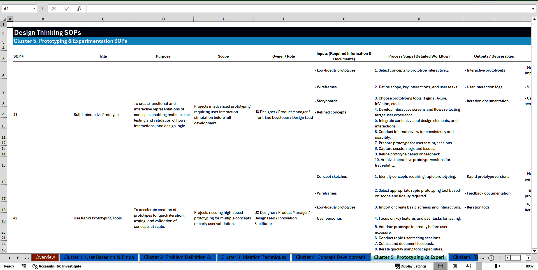Click the macro recording icon next to Ready
This screenshot has width=538, height=270.
[x=24, y=266]
